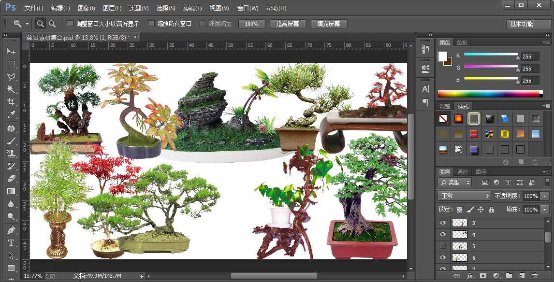554x282 pixels.
Task: Enable 调整窗口大小以满屏显示 checkbox
Action: (70, 24)
